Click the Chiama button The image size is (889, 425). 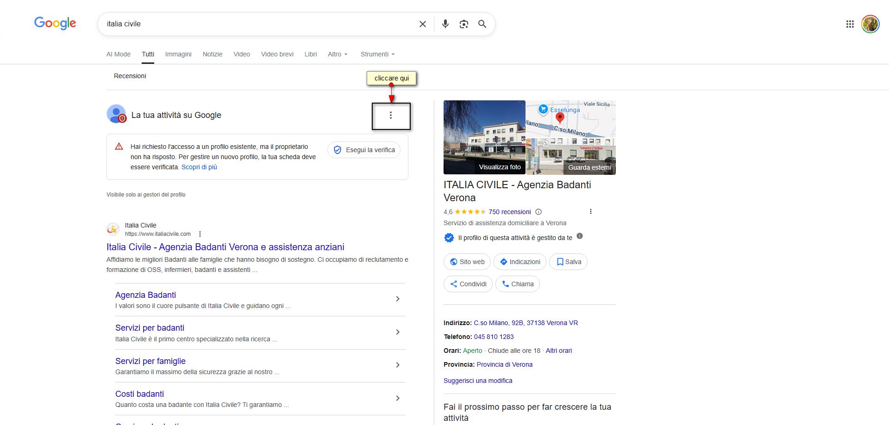[517, 284]
